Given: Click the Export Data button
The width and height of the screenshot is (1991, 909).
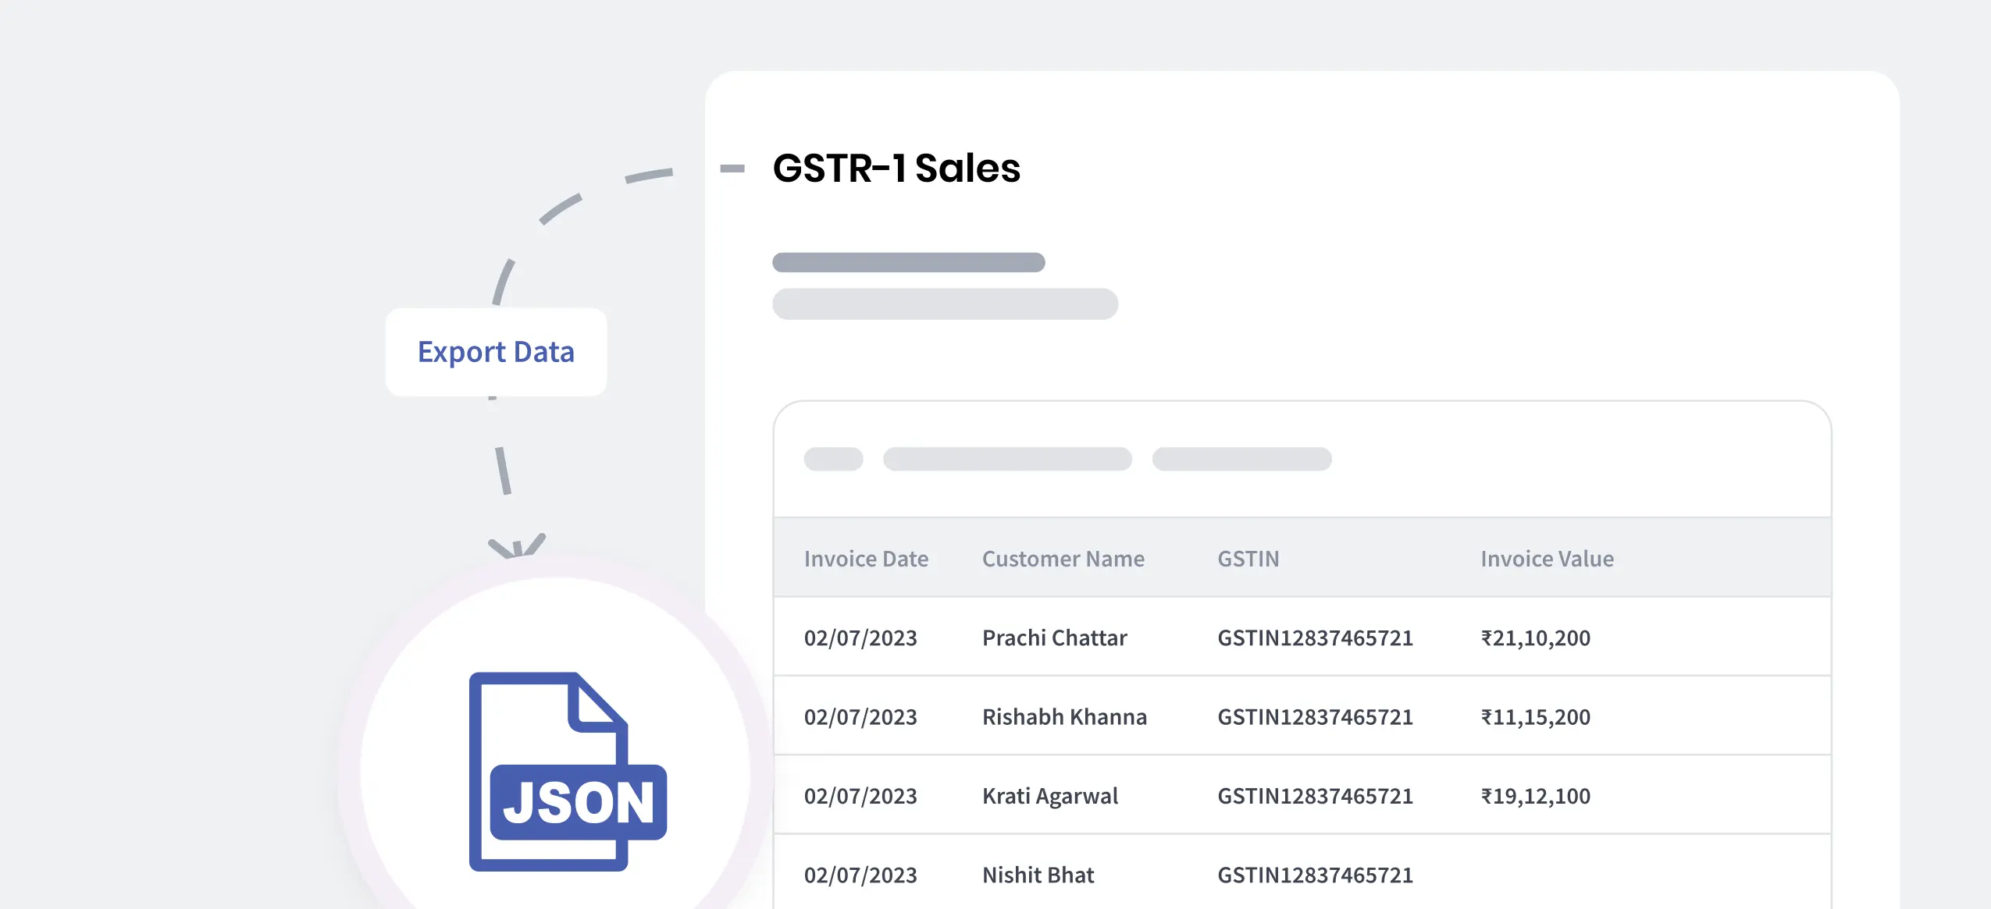Looking at the screenshot, I should (x=496, y=352).
